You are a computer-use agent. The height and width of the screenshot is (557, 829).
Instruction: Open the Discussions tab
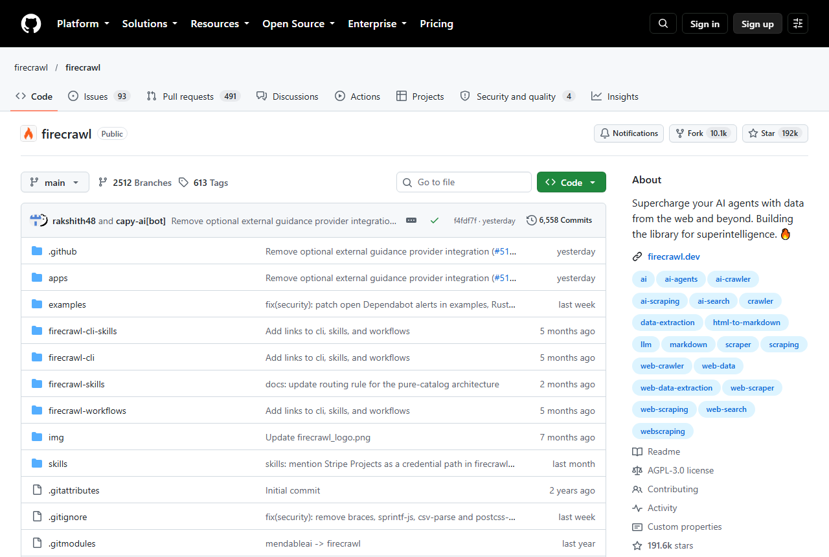[x=287, y=97]
